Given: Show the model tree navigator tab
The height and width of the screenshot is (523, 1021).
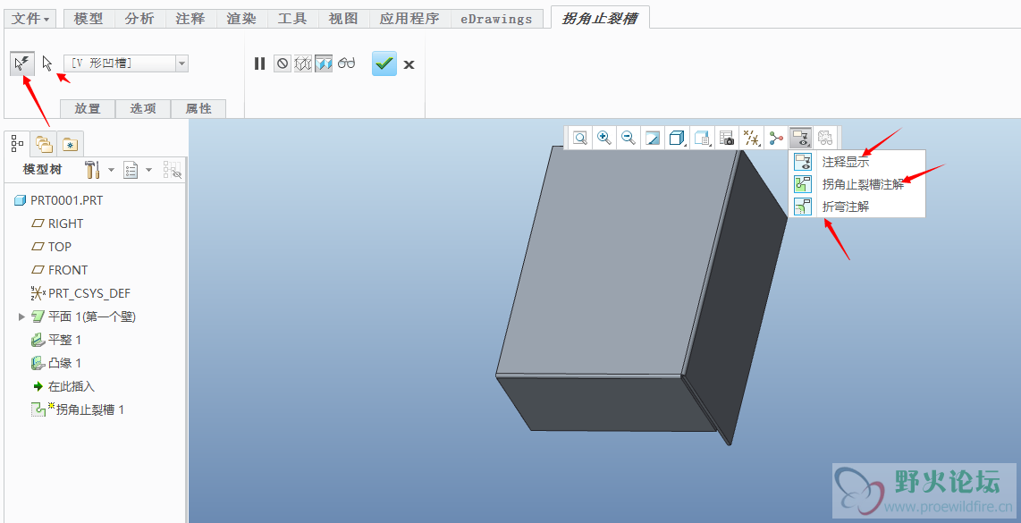Looking at the screenshot, I should click(x=18, y=143).
